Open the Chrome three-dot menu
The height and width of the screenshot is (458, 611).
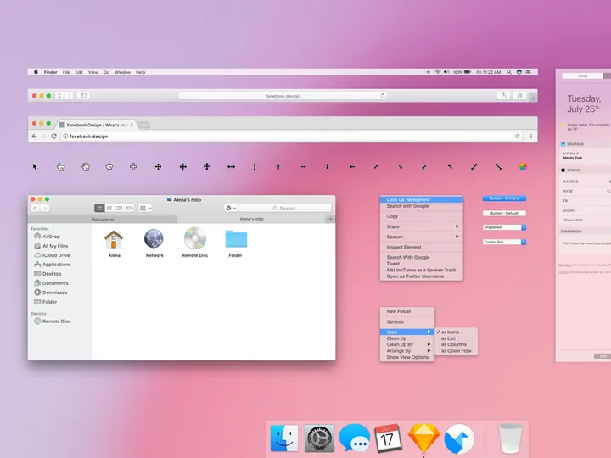click(530, 137)
